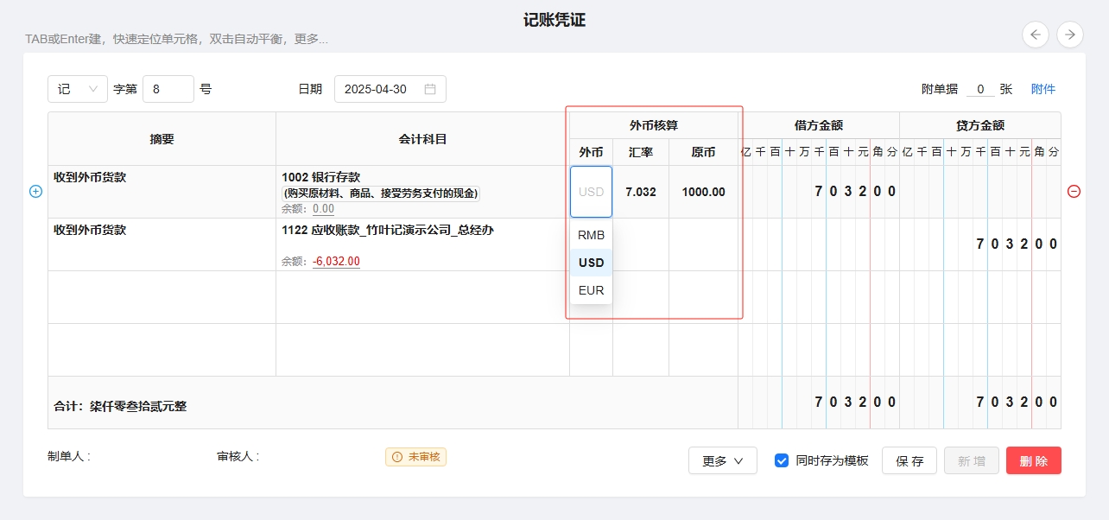Click the previous voucher arrow icon

pyautogui.click(x=1036, y=35)
